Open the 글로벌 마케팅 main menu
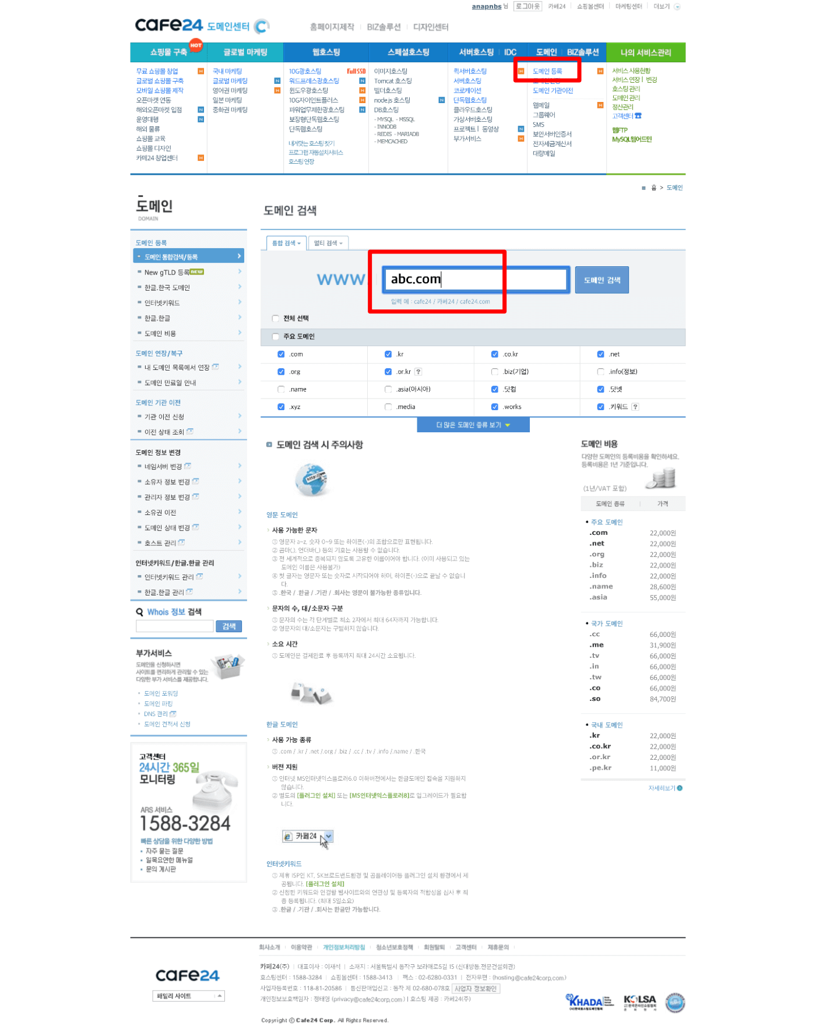 (x=245, y=52)
